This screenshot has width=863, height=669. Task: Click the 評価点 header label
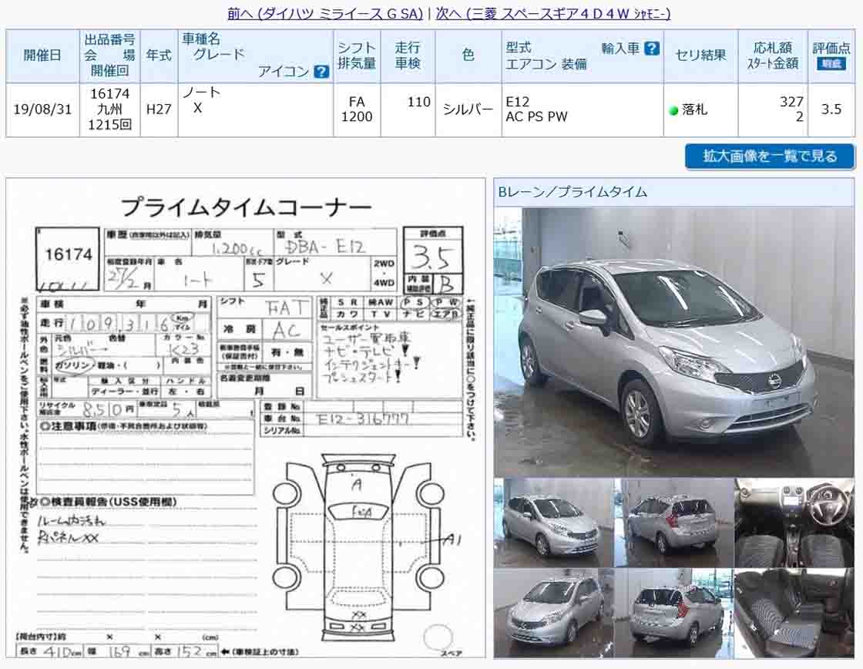coord(831,48)
